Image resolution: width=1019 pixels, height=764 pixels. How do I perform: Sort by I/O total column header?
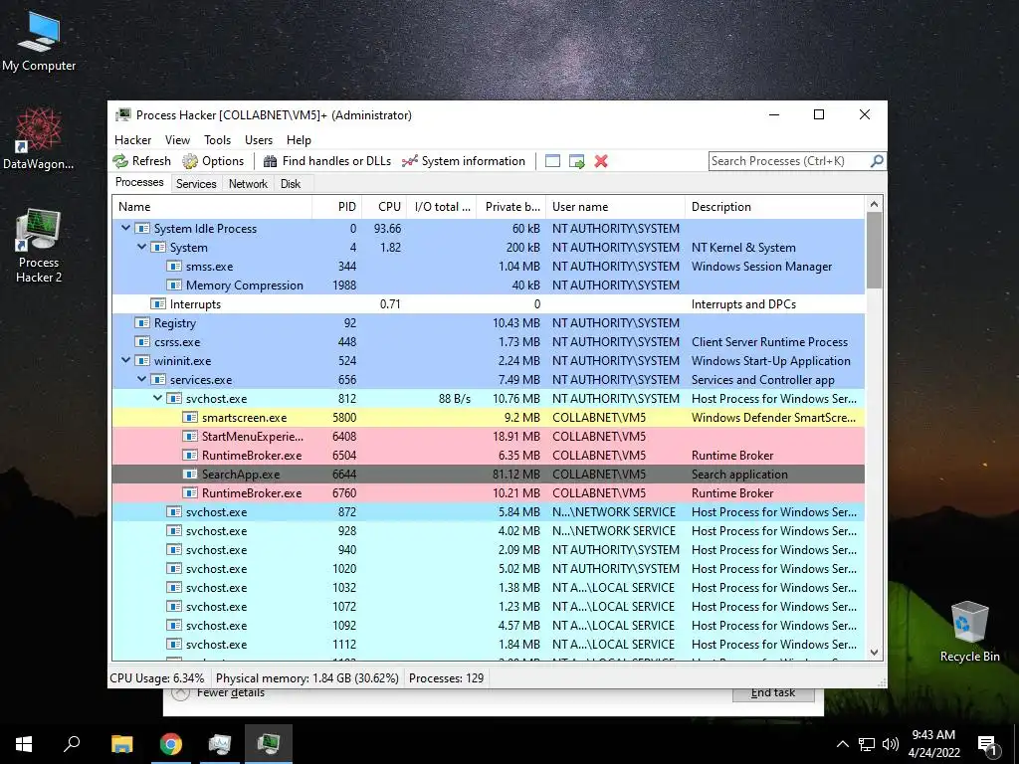click(x=441, y=207)
